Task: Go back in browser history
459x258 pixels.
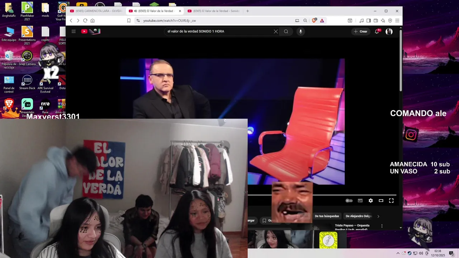Action: point(71,21)
